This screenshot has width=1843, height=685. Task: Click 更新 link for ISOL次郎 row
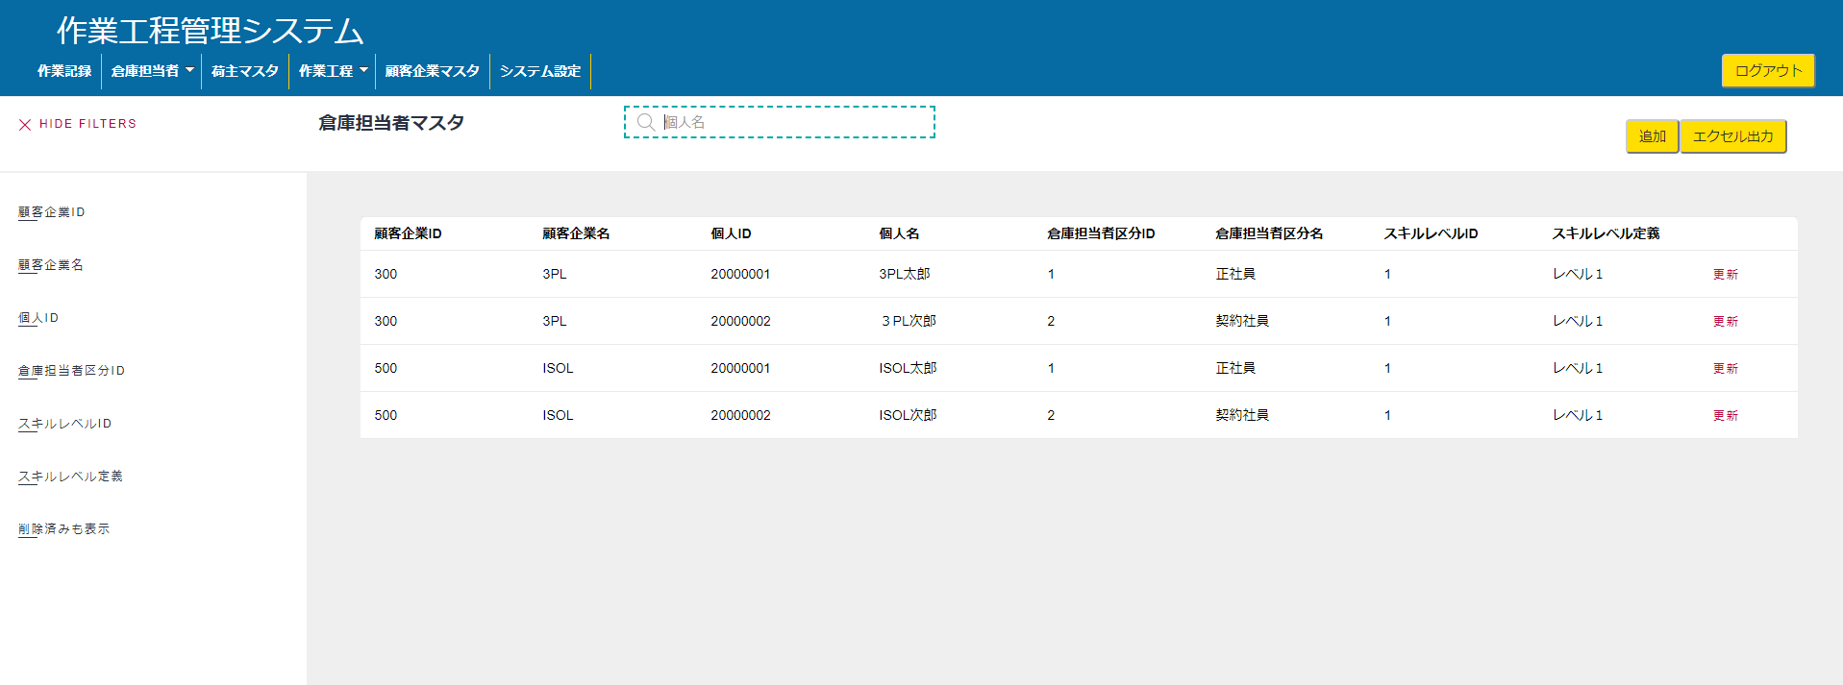click(1726, 416)
